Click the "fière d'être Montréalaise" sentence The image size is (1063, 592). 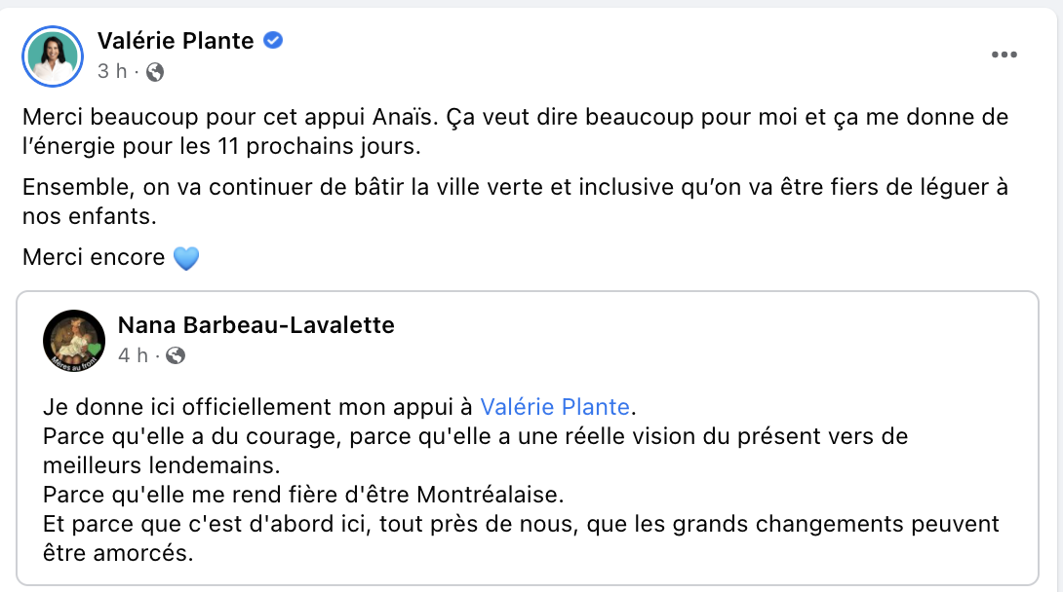click(303, 495)
